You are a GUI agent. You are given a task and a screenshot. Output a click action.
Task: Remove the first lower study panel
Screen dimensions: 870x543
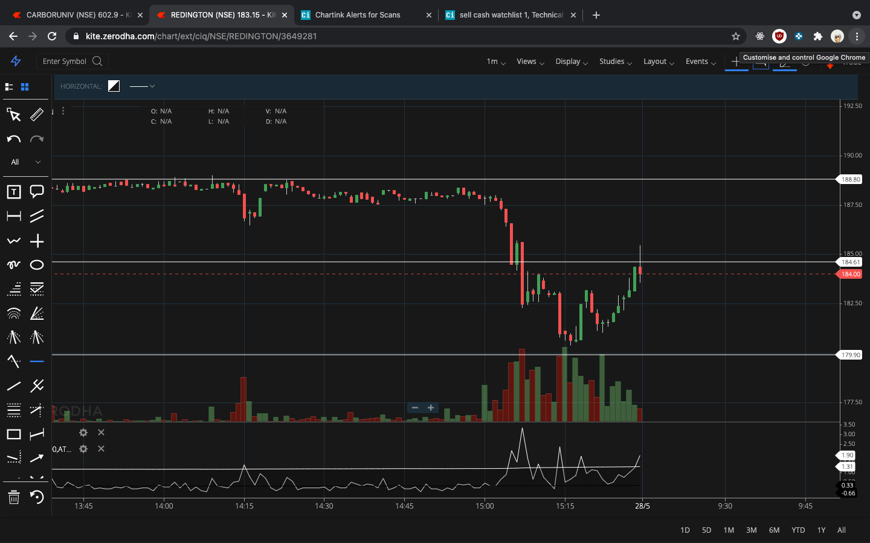tap(101, 433)
